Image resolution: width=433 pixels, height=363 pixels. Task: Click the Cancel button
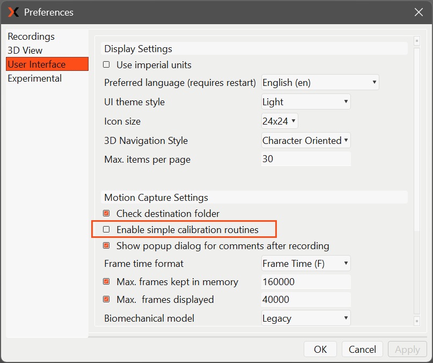(x=362, y=350)
